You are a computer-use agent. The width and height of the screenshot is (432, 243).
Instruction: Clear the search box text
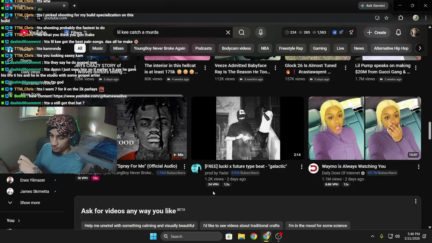coord(228,32)
